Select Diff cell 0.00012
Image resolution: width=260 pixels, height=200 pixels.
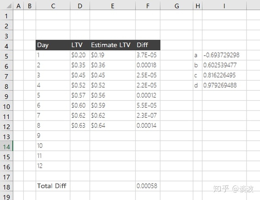point(148,95)
